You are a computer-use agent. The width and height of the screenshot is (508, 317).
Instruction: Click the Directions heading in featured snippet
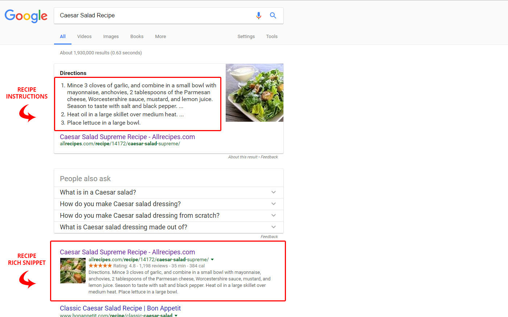73,73
